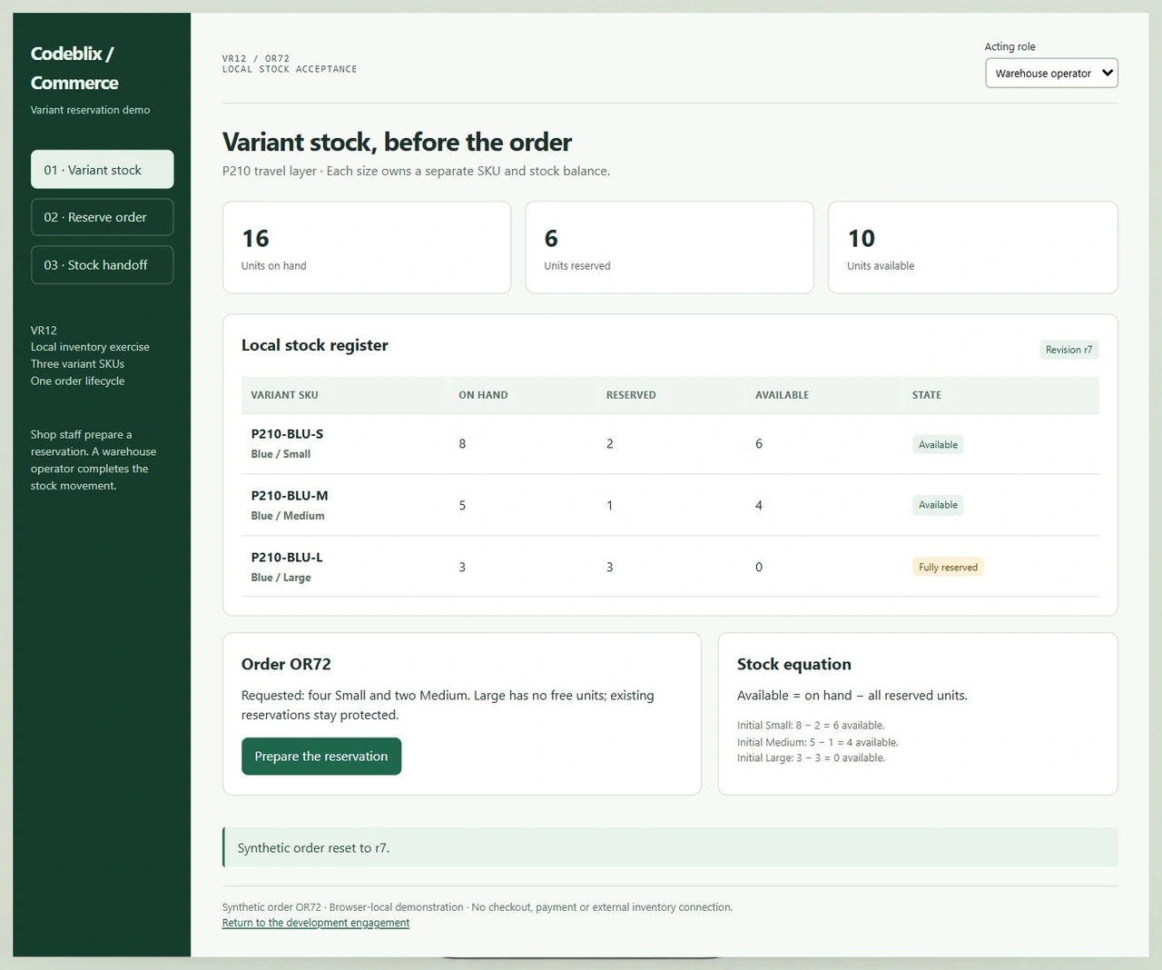
Task: Follow Return to the development engagement link
Action: click(x=316, y=923)
